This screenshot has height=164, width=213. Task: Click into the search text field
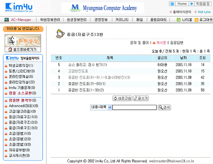tap(134, 107)
